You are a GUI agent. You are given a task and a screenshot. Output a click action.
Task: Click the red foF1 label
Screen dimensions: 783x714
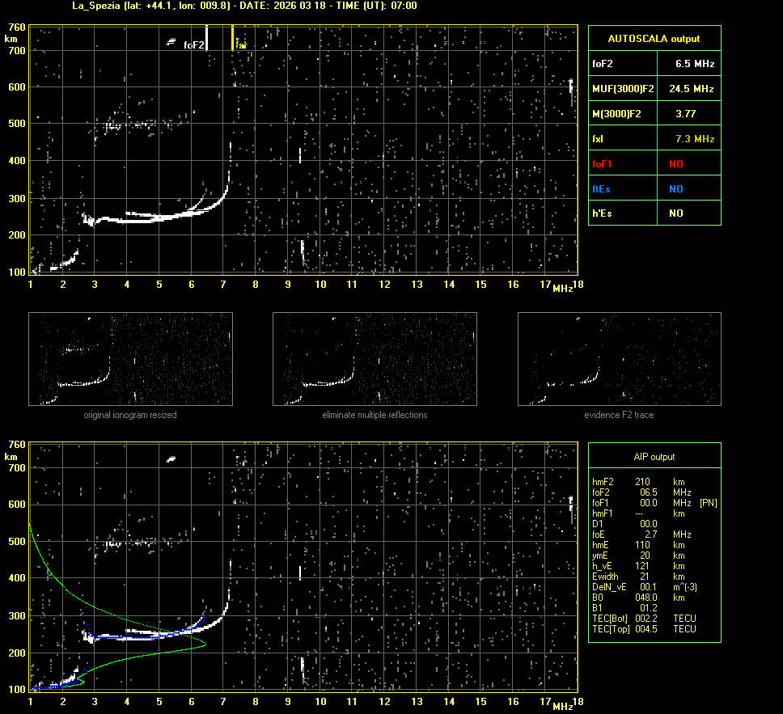click(x=602, y=163)
